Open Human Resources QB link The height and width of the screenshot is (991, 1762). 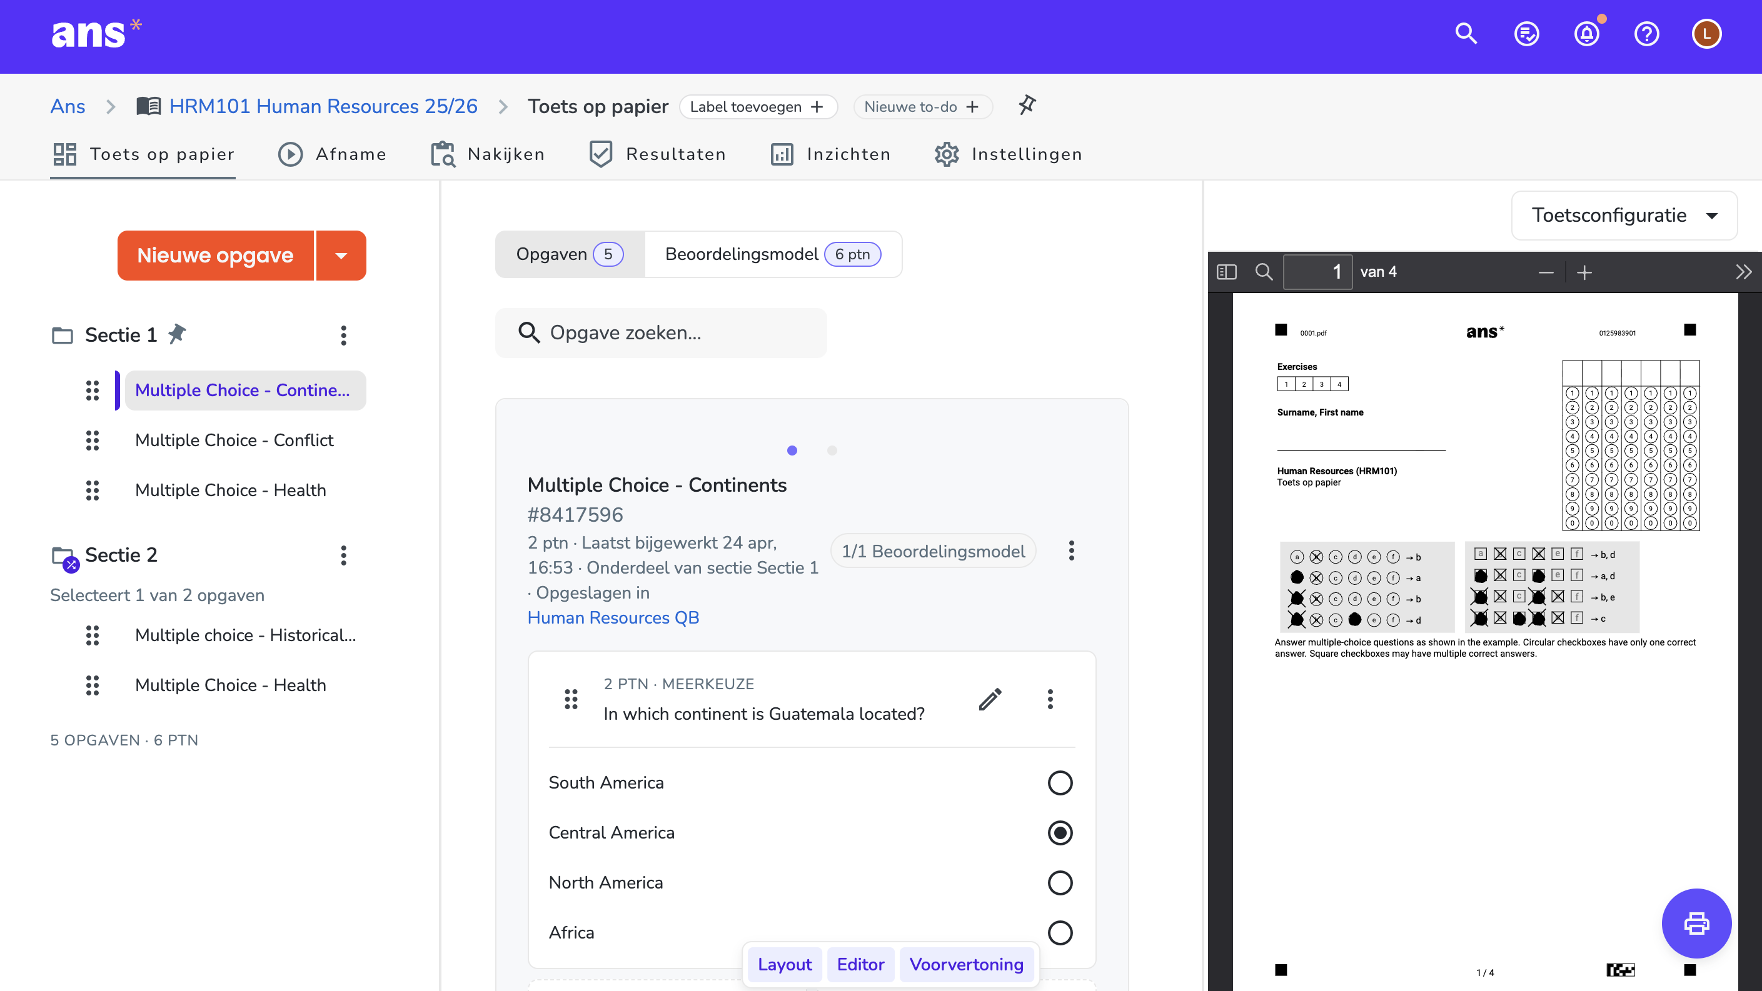click(x=613, y=617)
